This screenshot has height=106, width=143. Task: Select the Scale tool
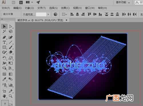11,58
